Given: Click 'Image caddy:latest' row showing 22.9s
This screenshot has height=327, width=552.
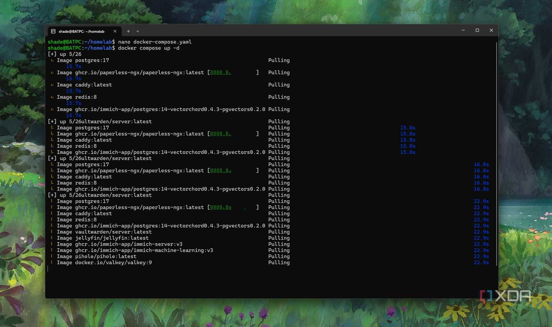Looking at the screenshot, I should click(x=84, y=213).
